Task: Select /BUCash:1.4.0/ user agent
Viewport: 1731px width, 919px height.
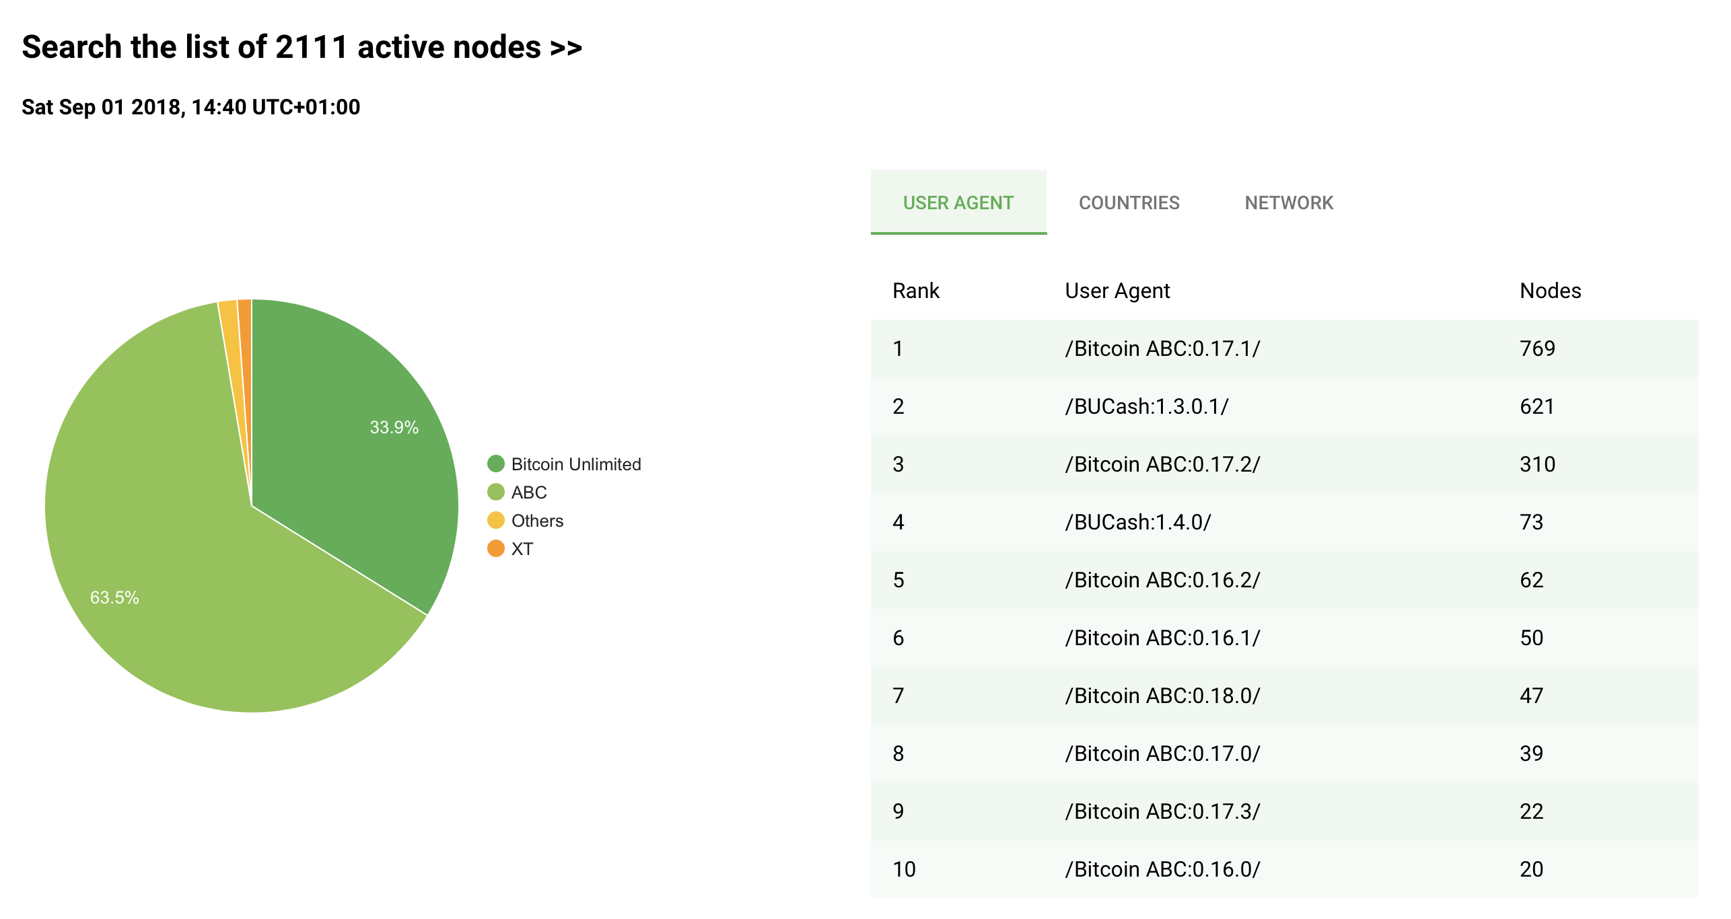Action: 1138,522
